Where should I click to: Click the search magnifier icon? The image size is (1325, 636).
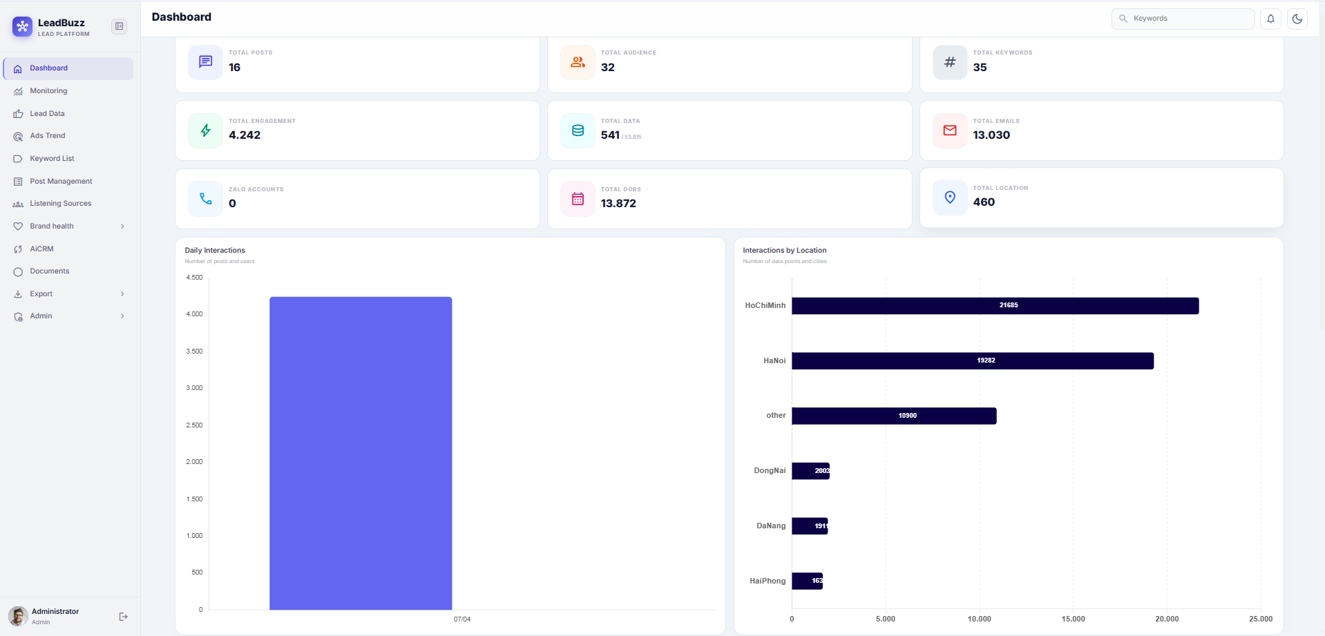point(1123,19)
